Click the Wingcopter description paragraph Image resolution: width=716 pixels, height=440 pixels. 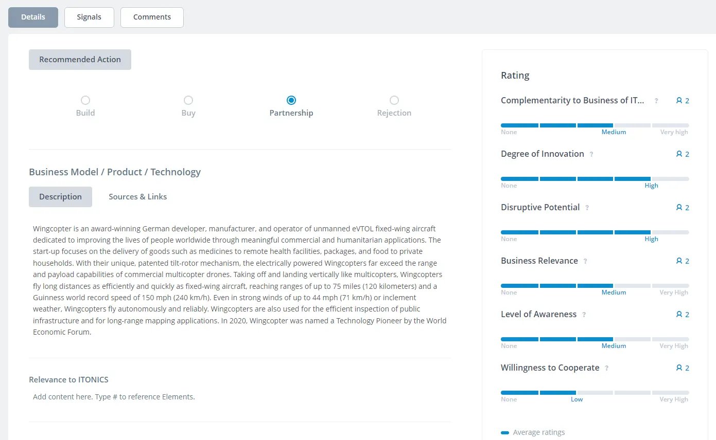pyautogui.click(x=240, y=280)
